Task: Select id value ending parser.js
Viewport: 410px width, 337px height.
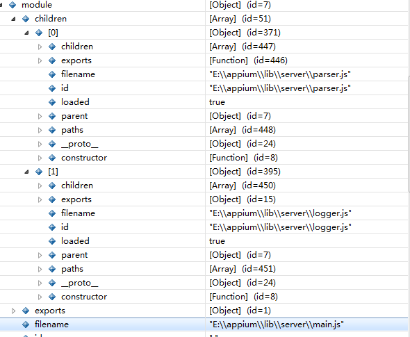Action: point(280,88)
